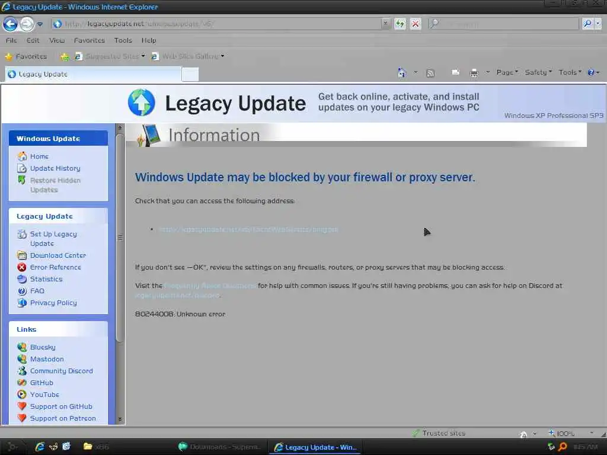Select Legacy Update taskbar button

click(316, 447)
